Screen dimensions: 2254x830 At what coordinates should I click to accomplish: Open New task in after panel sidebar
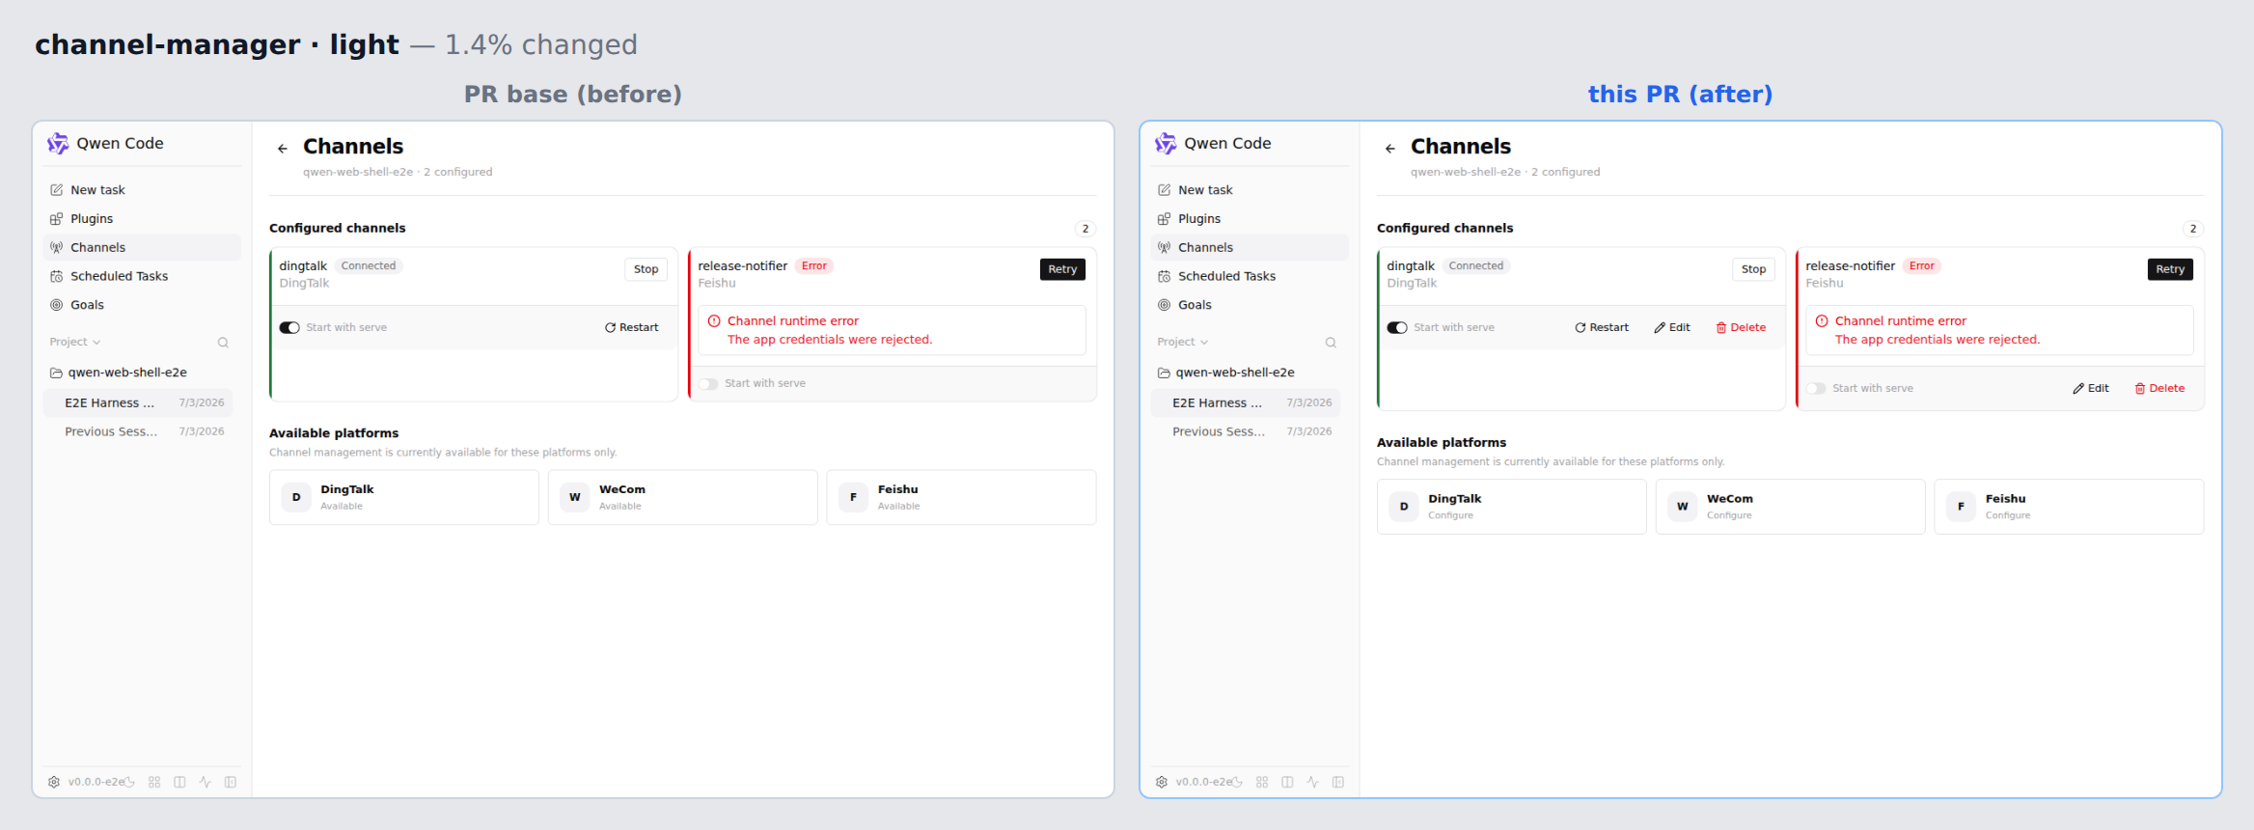(x=1249, y=190)
